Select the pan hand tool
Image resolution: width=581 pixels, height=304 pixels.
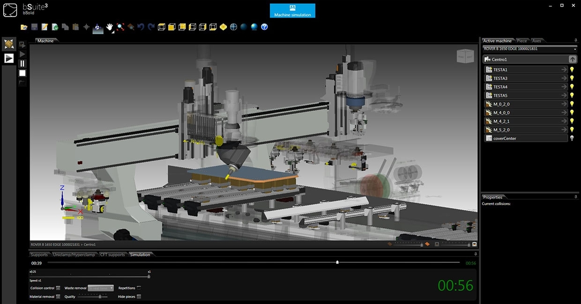tap(110, 27)
